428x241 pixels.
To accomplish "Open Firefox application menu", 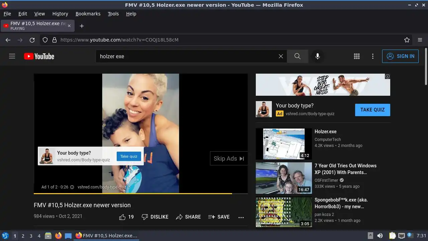I will pos(420,40).
